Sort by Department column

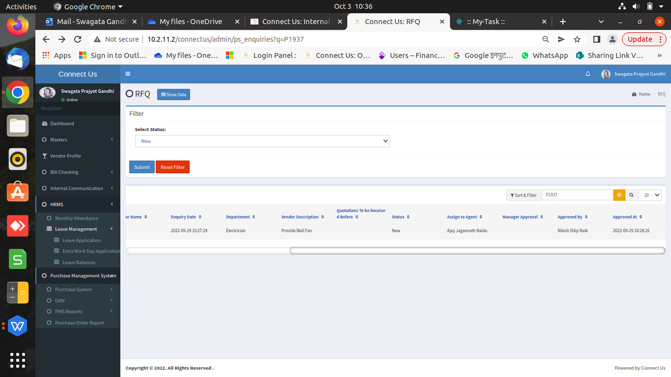(240, 217)
